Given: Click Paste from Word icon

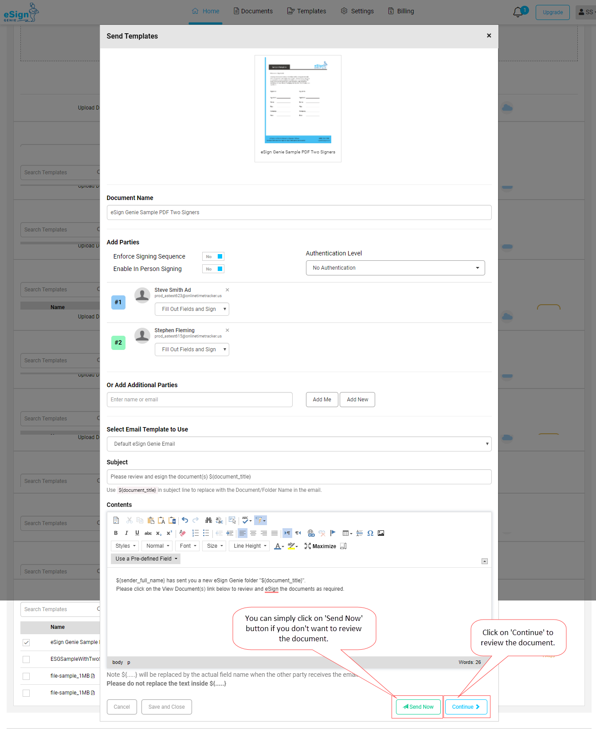Looking at the screenshot, I should 172,520.
